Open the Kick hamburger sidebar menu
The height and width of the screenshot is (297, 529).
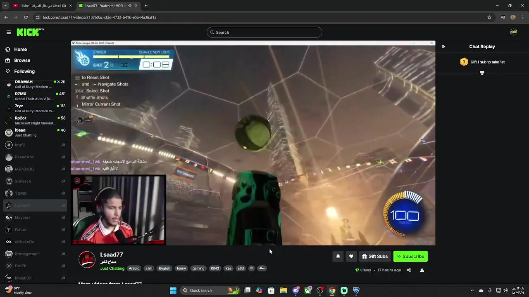[x=9, y=32]
